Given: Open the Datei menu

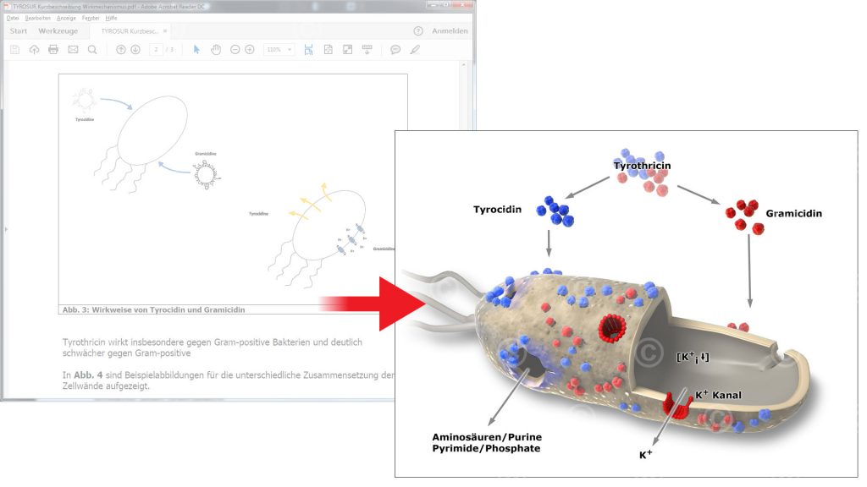Looking at the screenshot, I should [14, 18].
